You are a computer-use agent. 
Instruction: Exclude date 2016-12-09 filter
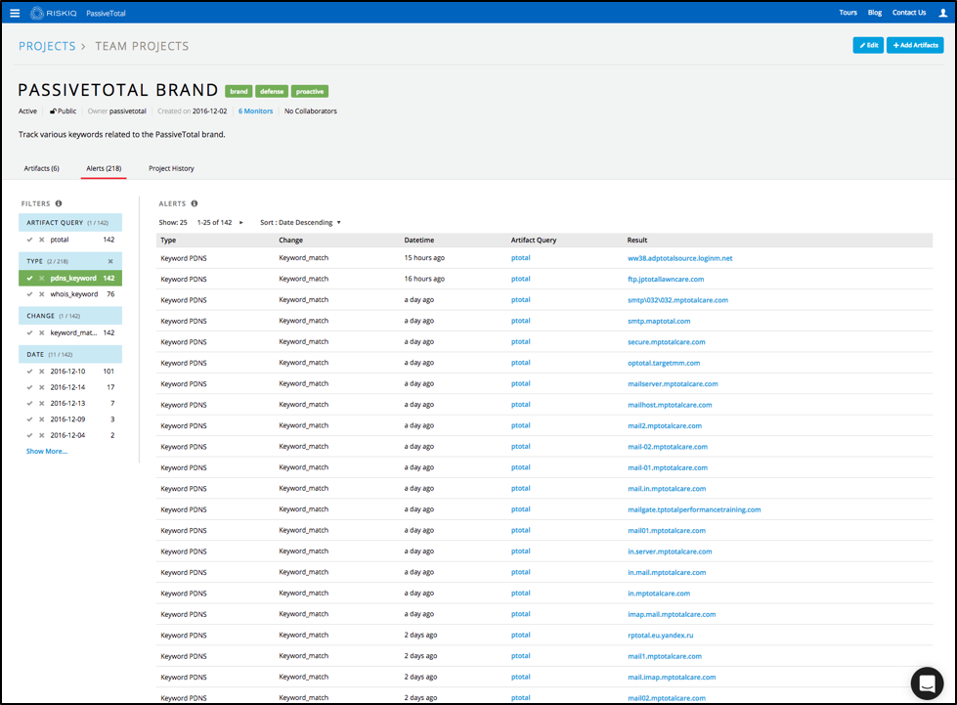pos(41,419)
